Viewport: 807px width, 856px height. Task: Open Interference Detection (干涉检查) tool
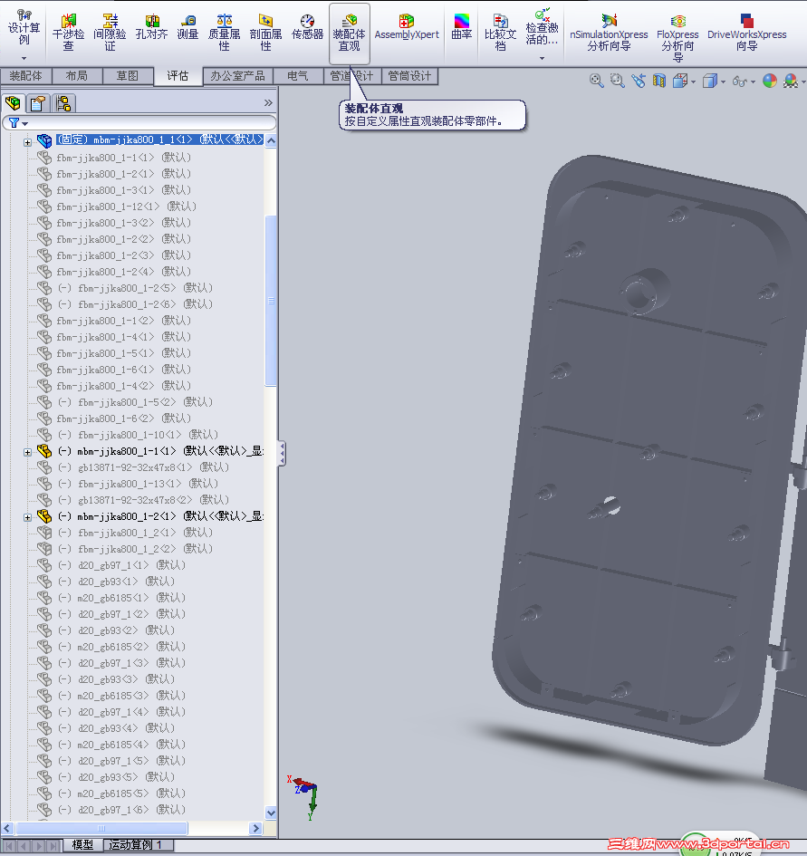click(68, 33)
